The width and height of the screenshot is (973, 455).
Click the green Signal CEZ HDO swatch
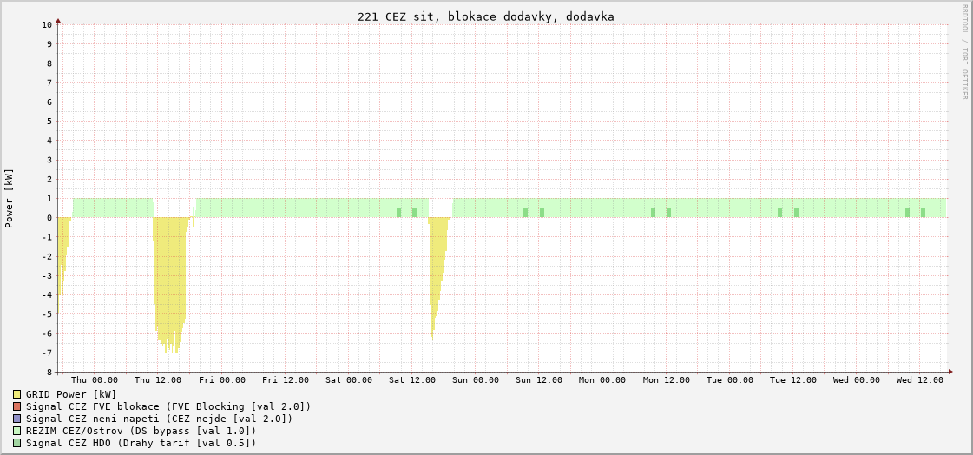[x=16, y=443]
